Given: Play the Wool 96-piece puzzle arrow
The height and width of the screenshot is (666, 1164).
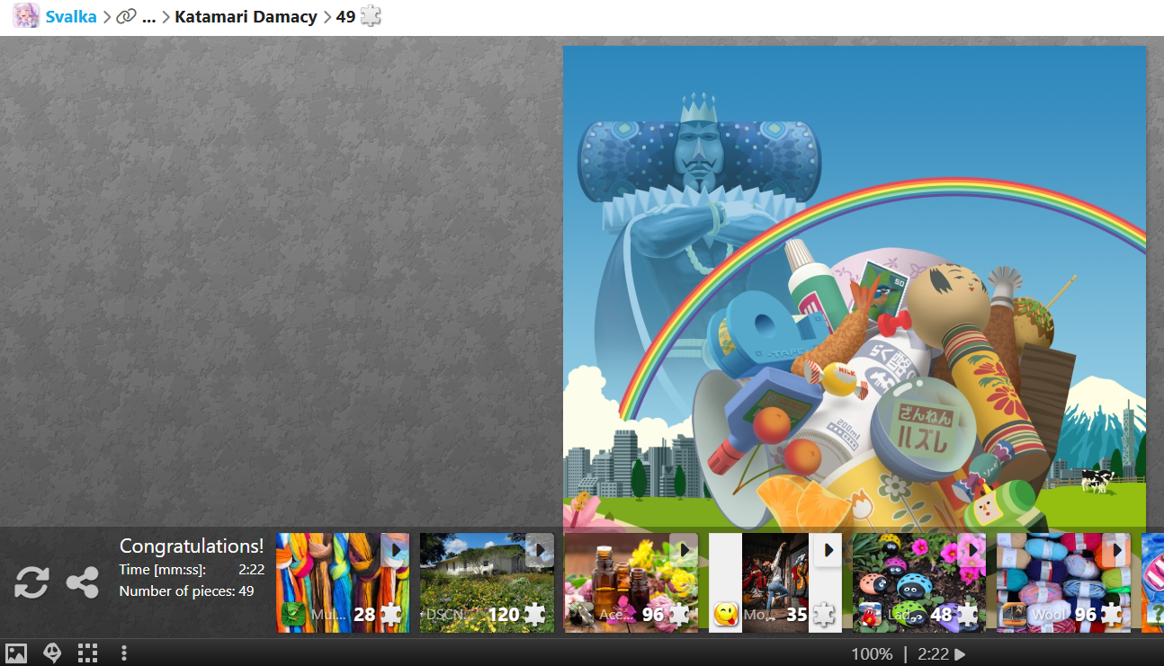Looking at the screenshot, I should tap(1116, 549).
